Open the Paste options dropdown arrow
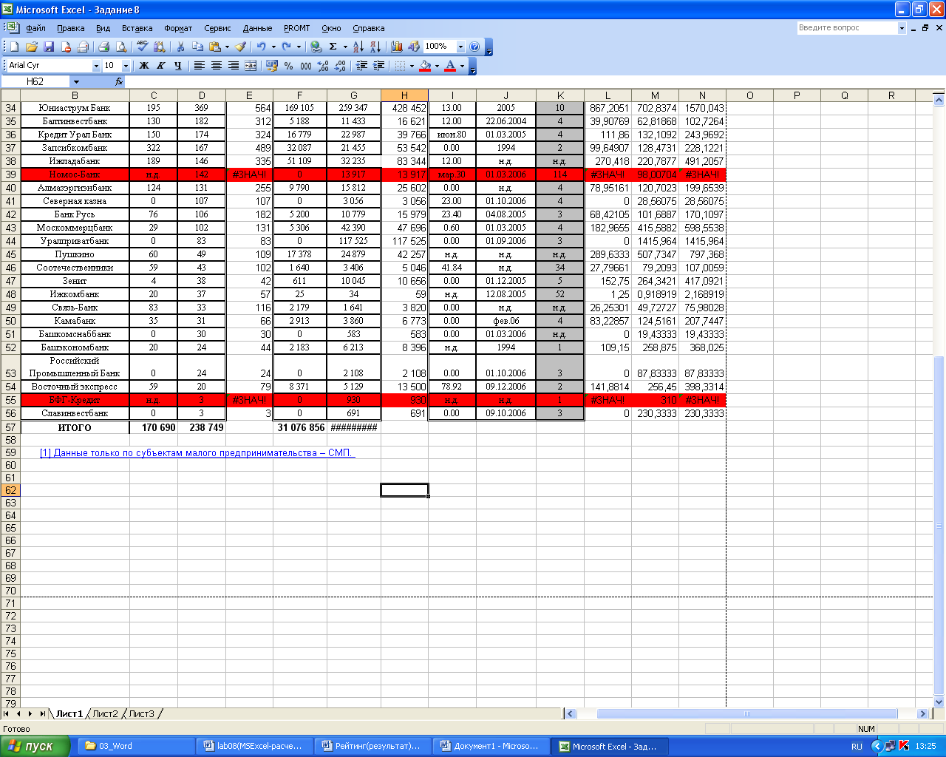 click(226, 47)
